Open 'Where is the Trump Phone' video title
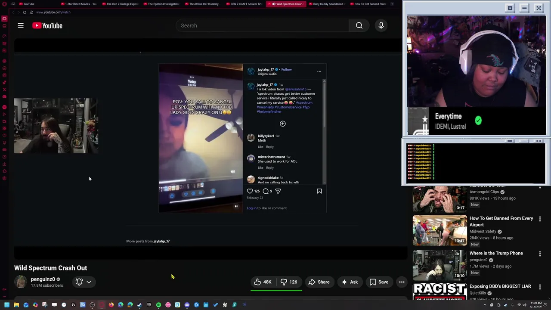 click(x=496, y=253)
